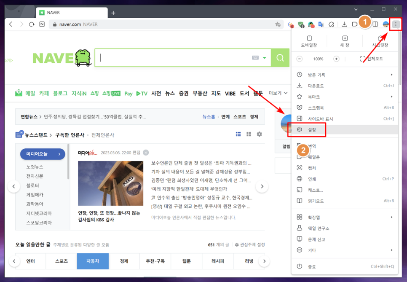Remove 미디어오늘 subscription x button
This screenshot has height=282, width=407.
coord(146,153)
